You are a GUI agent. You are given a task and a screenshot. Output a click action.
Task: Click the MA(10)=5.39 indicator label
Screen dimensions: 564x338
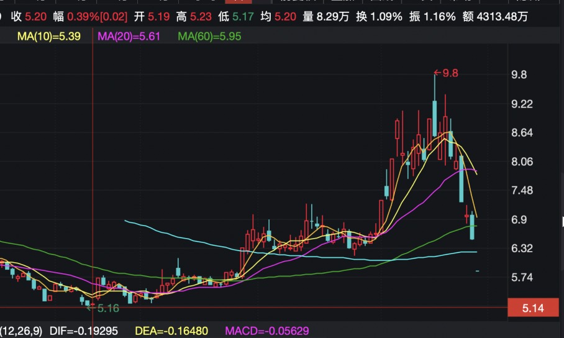pos(48,37)
